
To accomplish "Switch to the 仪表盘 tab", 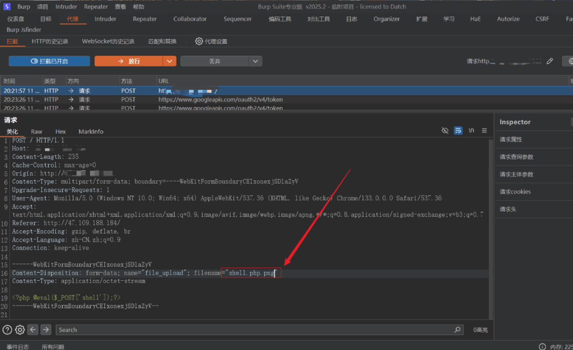I will tap(16, 19).
